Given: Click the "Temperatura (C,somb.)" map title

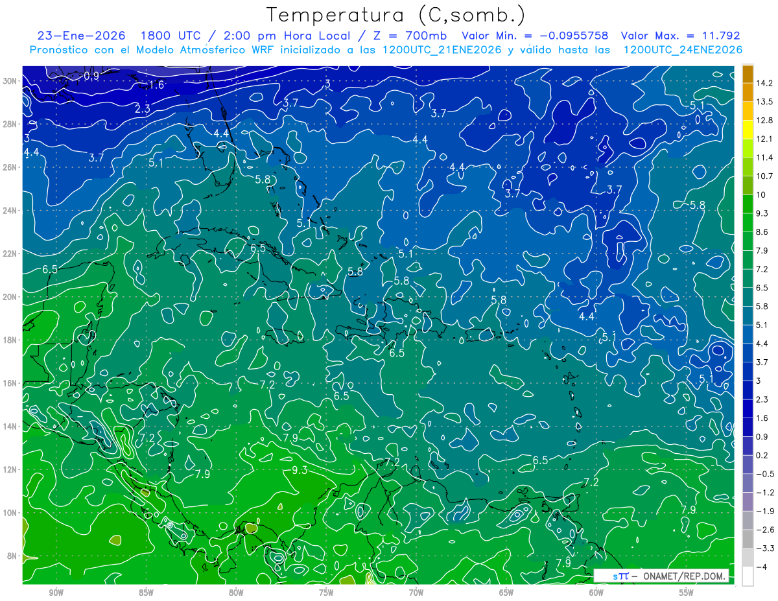Looking at the screenshot, I should click(396, 15).
